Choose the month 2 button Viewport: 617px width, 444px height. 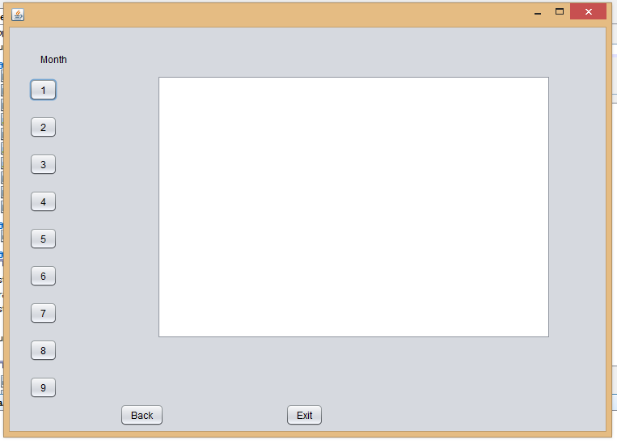44,127
